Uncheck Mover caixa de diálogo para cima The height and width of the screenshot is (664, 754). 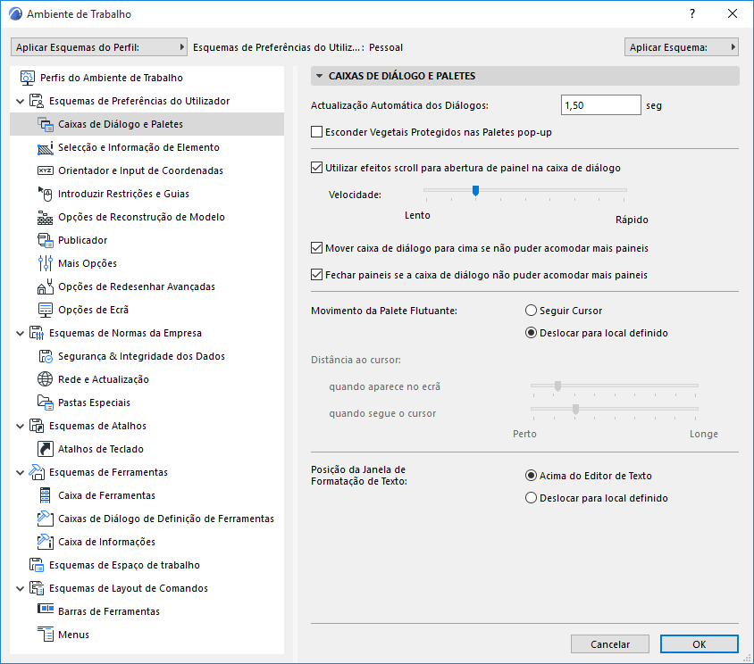[316, 248]
